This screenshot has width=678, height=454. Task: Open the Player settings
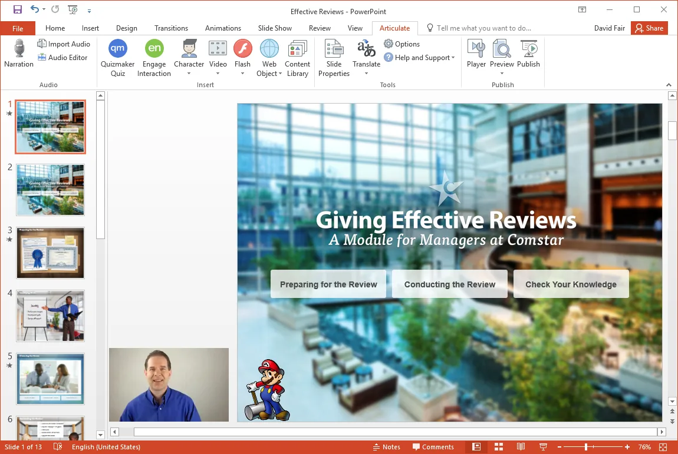tap(476, 54)
